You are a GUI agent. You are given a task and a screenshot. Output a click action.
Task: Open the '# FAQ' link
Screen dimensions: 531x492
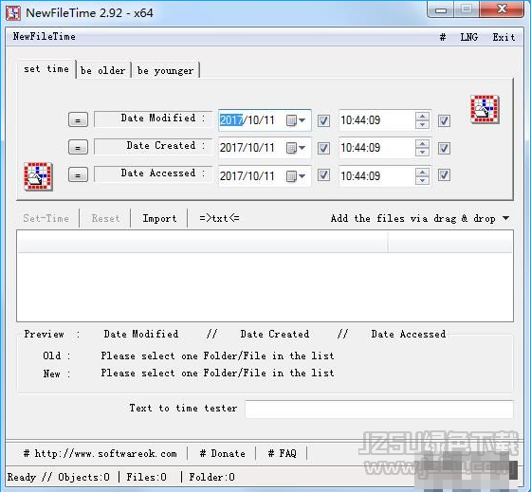[x=283, y=453]
